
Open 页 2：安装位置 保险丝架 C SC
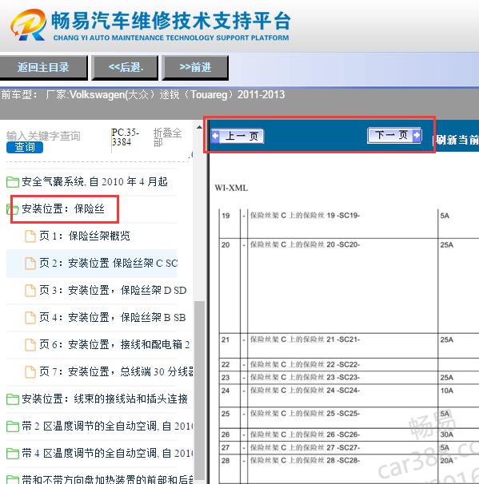click(x=109, y=264)
